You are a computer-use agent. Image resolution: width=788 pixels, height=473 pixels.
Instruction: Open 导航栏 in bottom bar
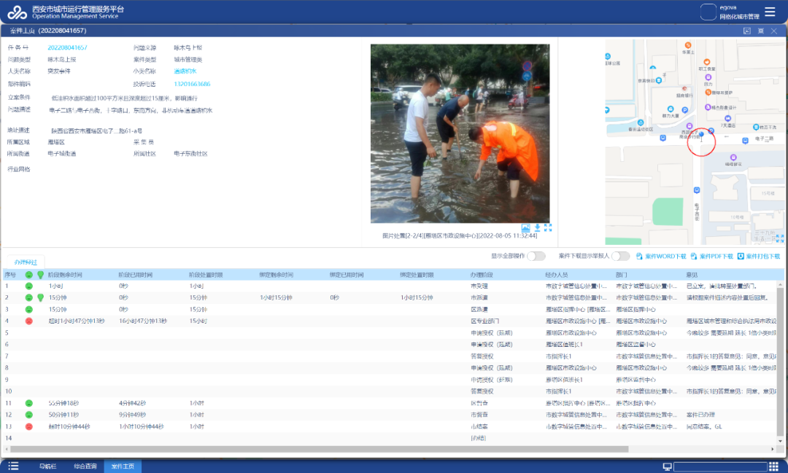(x=47, y=466)
